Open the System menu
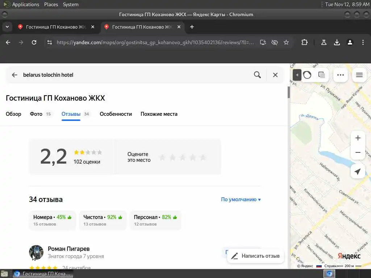The width and height of the screenshot is (371, 278). [71, 4]
